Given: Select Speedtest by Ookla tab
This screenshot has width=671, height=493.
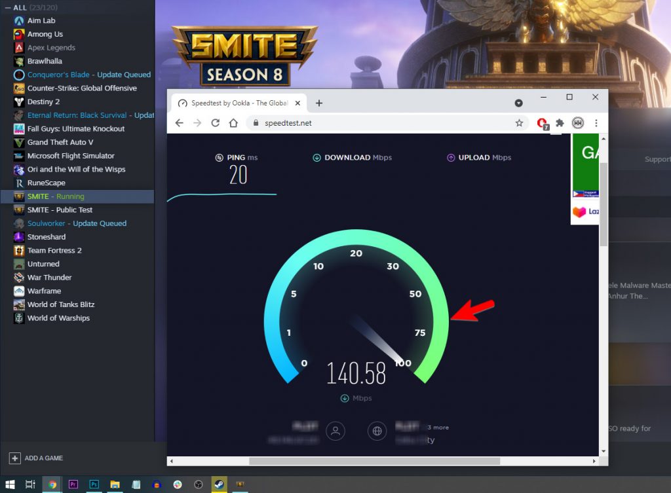Looking at the screenshot, I should tap(239, 103).
